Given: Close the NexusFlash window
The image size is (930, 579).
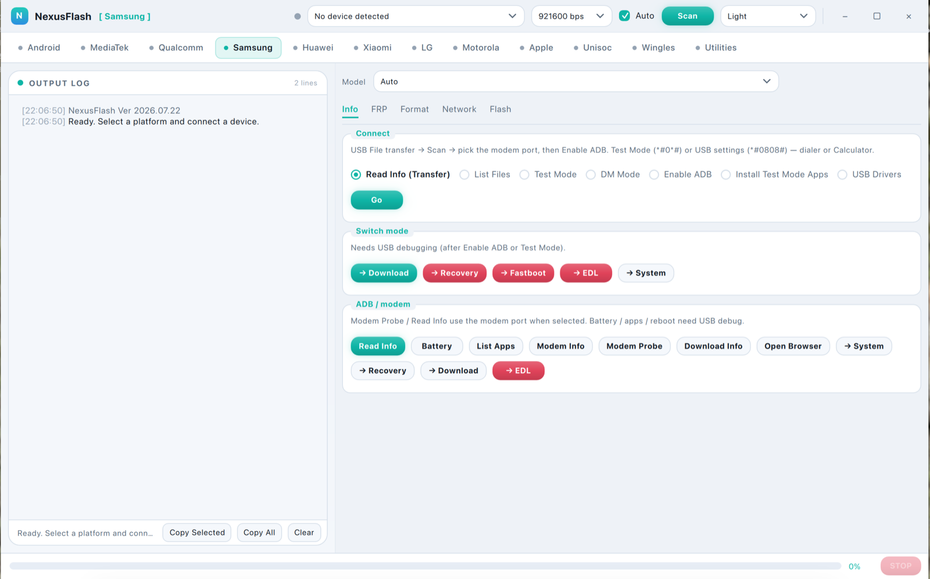Looking at the screenshot, I should pos(908,16).
